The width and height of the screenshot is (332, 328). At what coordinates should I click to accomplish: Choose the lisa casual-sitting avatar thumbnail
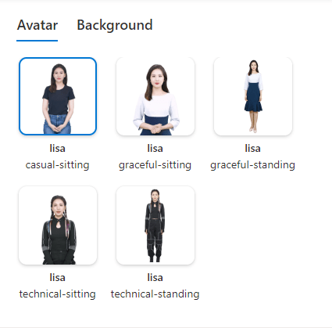58,96
